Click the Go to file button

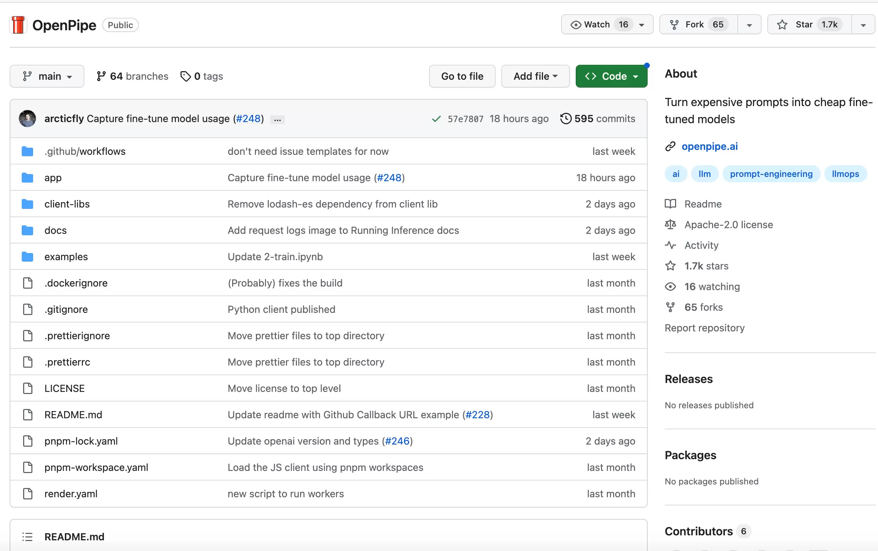[462, 76]
